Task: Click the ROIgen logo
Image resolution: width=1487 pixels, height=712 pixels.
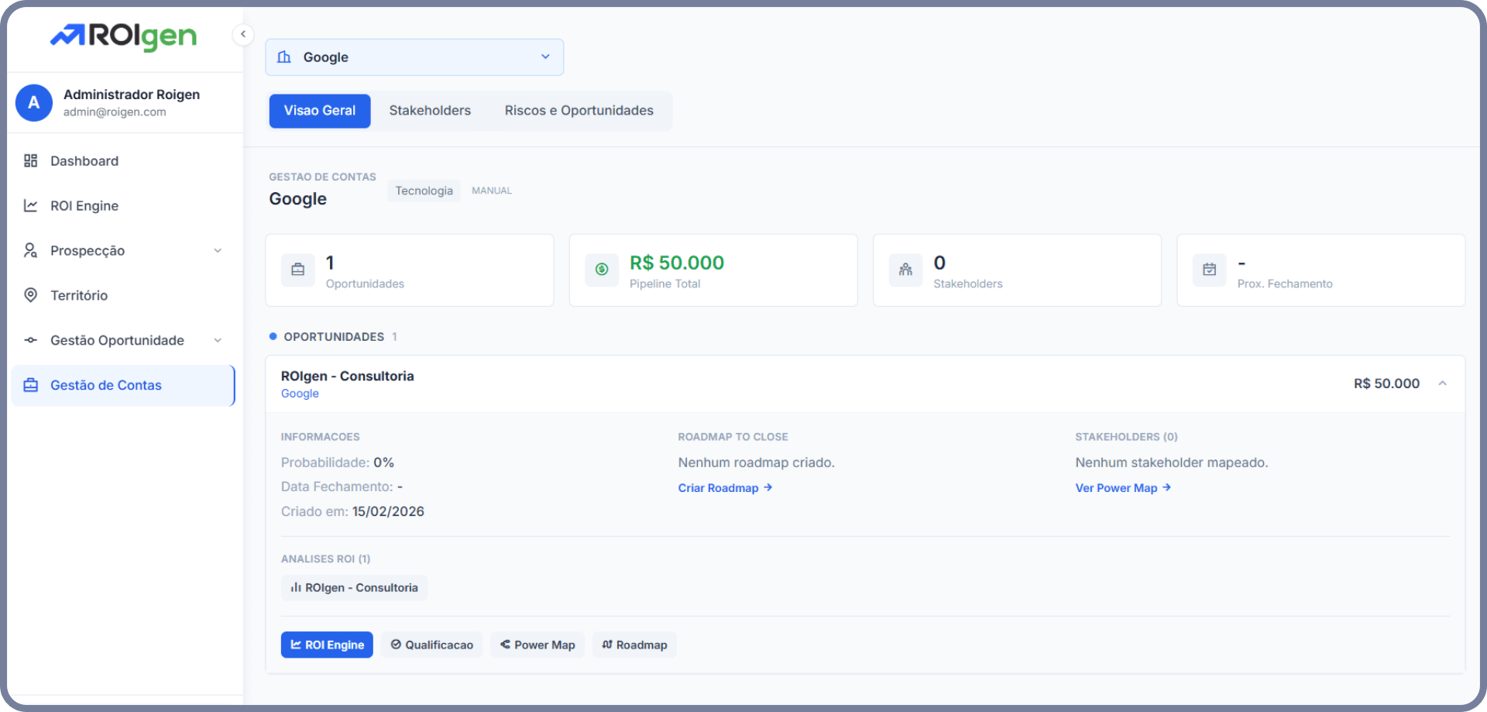Action: pos(124,36)
